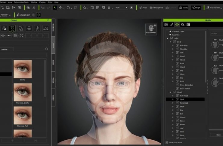Select the lips subcategory icon
The height and width of the screenshot is (146, 223).
[3, 35]
